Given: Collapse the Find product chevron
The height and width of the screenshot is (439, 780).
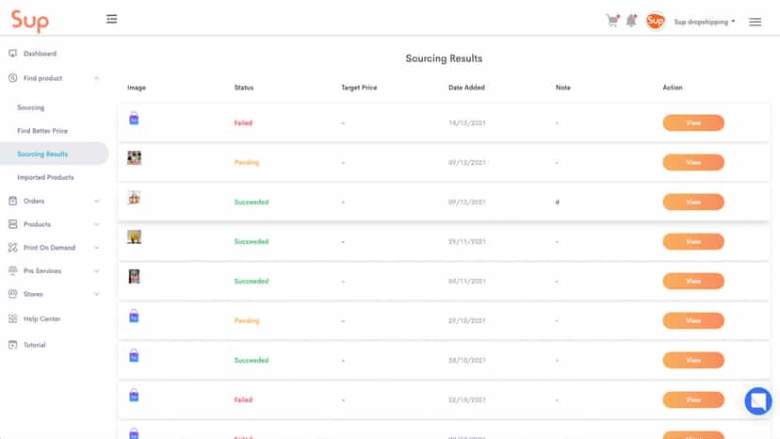Looking at the screenshot, I should [x=96, y=78].
